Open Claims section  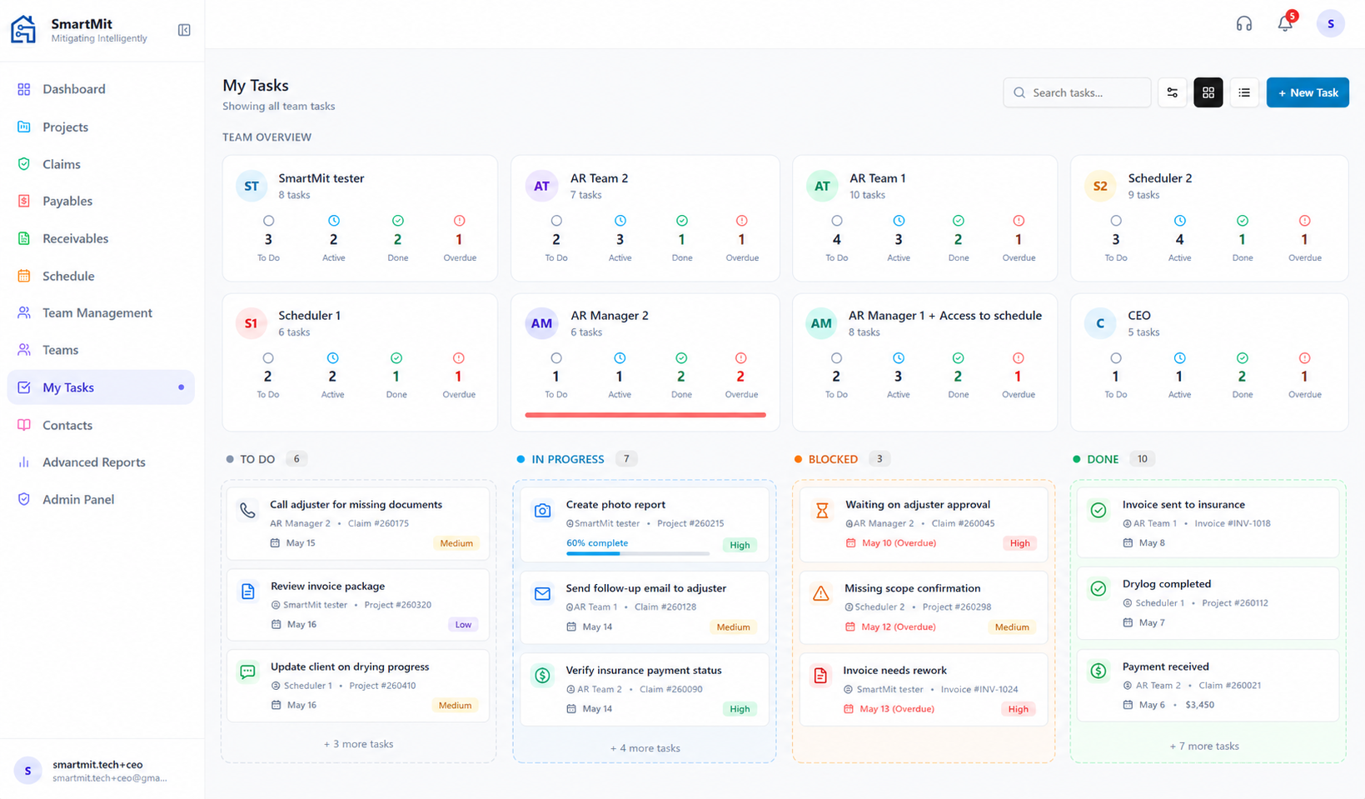coord(101,164)
